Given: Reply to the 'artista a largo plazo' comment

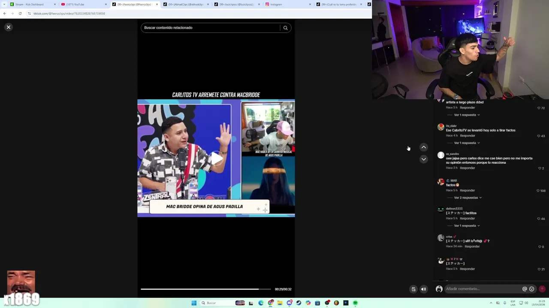Looking at the screenshot, I should pyautogui.click(x=467, y=107).
